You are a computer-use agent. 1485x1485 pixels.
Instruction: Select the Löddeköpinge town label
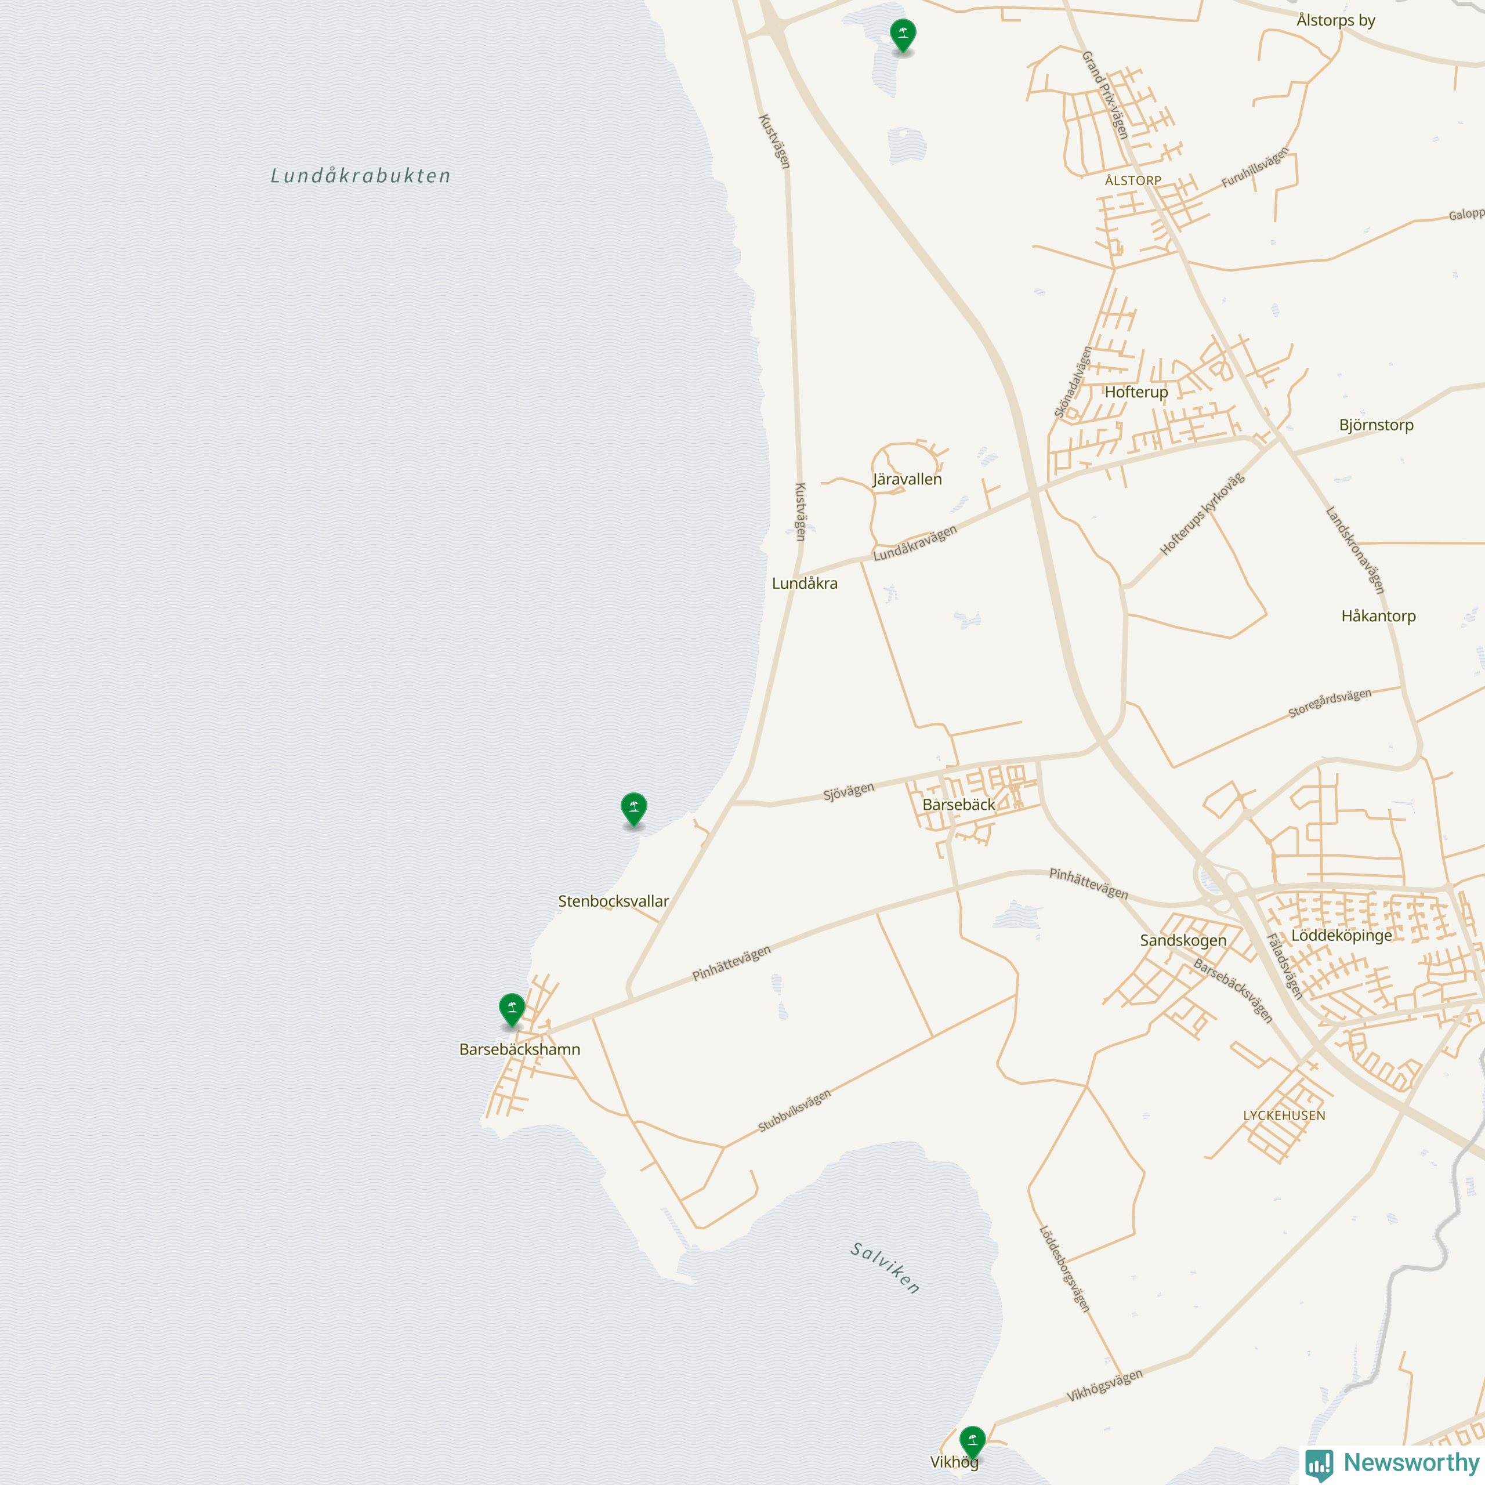(1341, 936)
